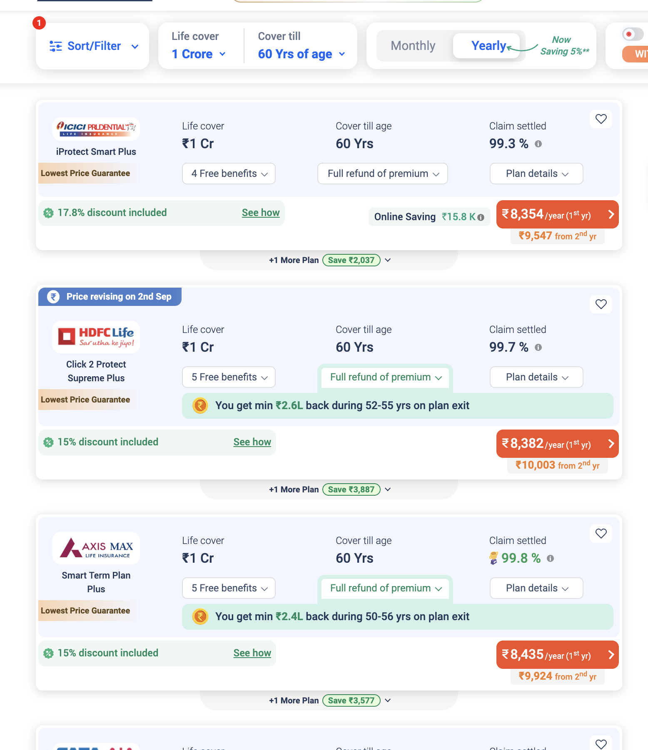Click Online Saving ₹15.8 K info icon
The width and height of the screenshot is (648, 750).
click(481, 217)
